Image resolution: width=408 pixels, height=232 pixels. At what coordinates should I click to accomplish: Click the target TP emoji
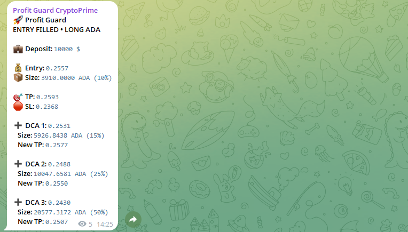tap(18, 97)
